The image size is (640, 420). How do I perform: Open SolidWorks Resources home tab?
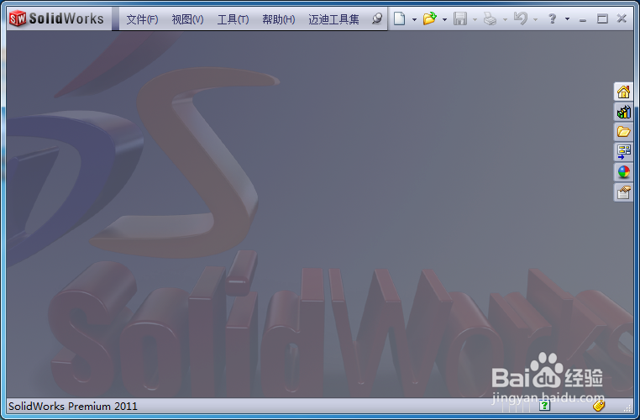623,92
